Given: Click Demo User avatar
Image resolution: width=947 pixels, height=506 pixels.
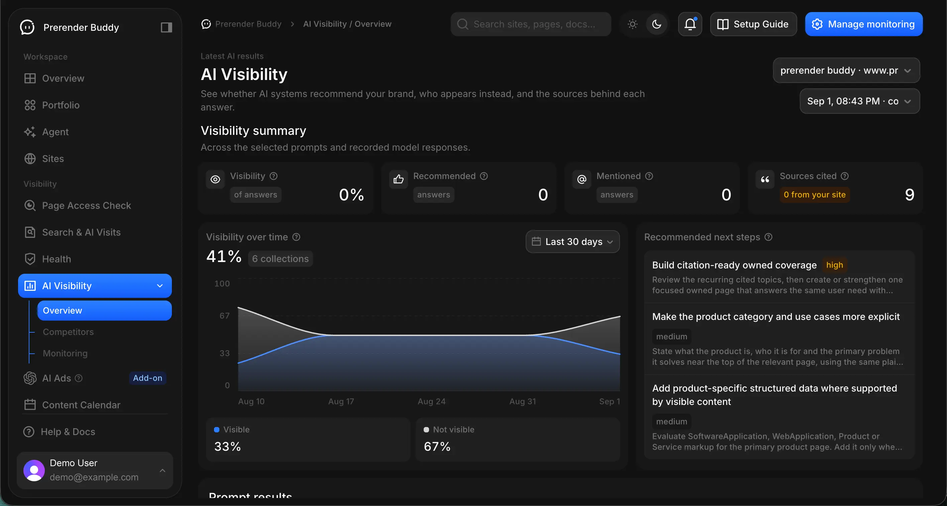Looking at the screenshot, I should [34, 470].
